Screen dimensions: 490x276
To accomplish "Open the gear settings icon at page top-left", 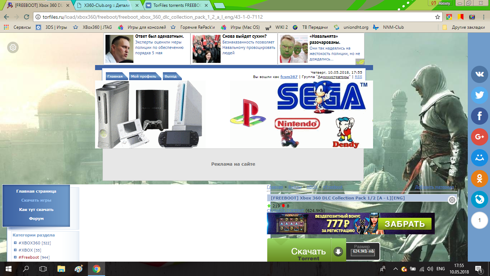I will point(13,47).
